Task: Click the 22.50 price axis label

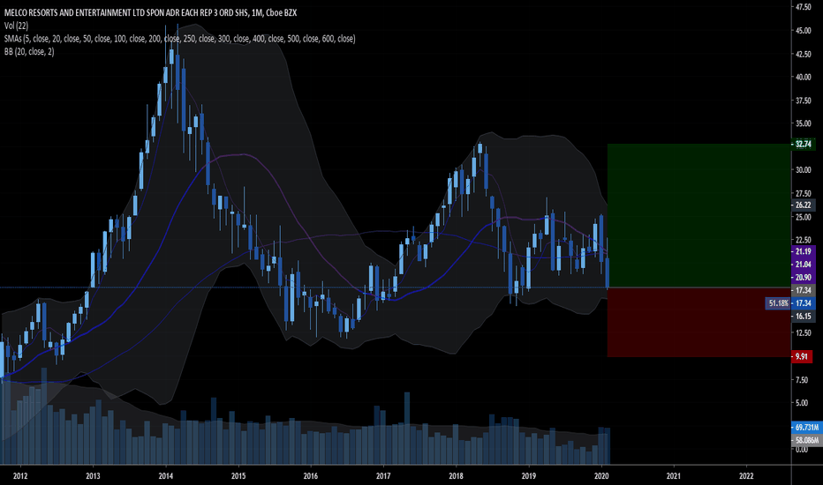Action: [804, 240]
